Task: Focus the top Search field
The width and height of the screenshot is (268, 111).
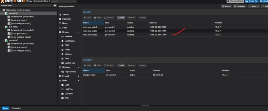Action: pyautogui.click(x=64, y=1)
